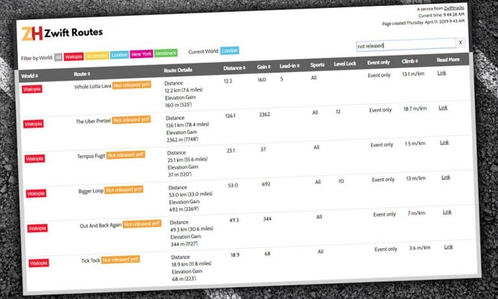Screen dimensions: 498x299
Task: Filter routes by Richmond world
Action: point(97,56)
